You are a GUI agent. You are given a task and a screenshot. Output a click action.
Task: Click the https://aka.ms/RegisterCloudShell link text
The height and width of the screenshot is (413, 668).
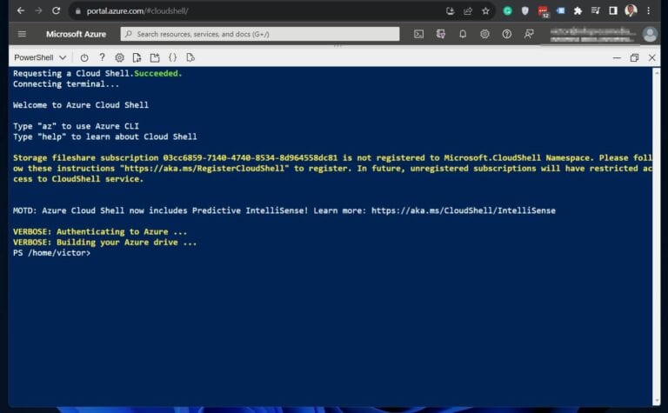(x=204, y=168)
